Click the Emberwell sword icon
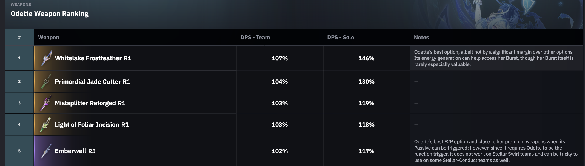The height and width of the screenshot is (166, 585). (x=46, y=151)
